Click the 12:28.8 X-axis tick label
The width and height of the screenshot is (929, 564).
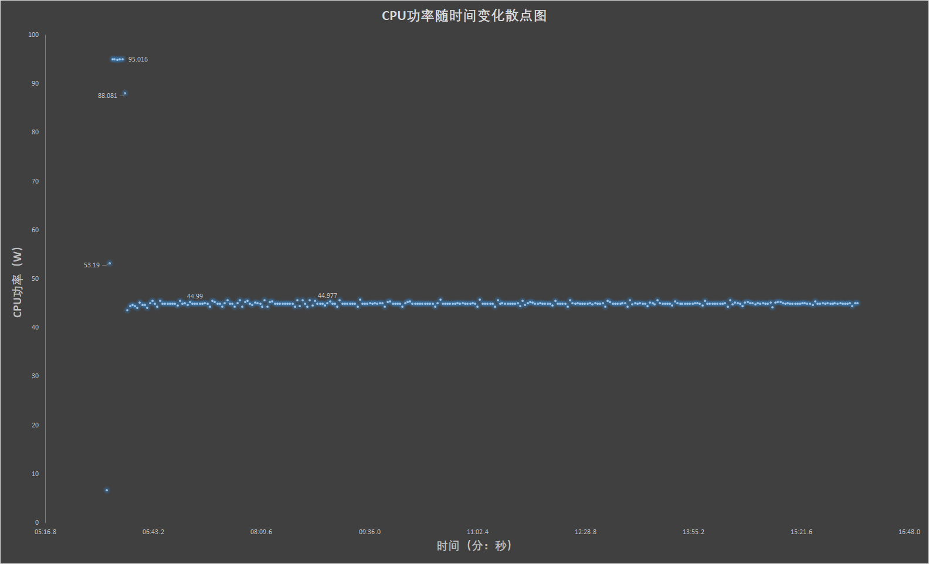click(x=585, y=532)
